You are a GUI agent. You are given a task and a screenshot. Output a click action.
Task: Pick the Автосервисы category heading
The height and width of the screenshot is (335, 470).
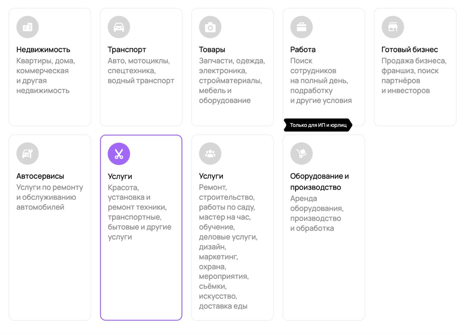coord(40,176)
